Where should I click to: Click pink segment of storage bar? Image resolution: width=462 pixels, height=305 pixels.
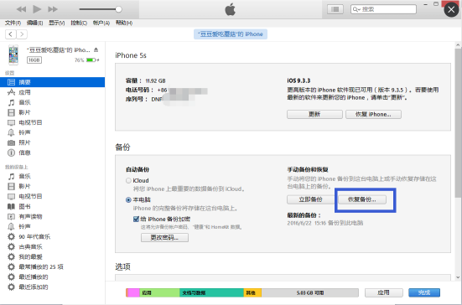(134, 292)
